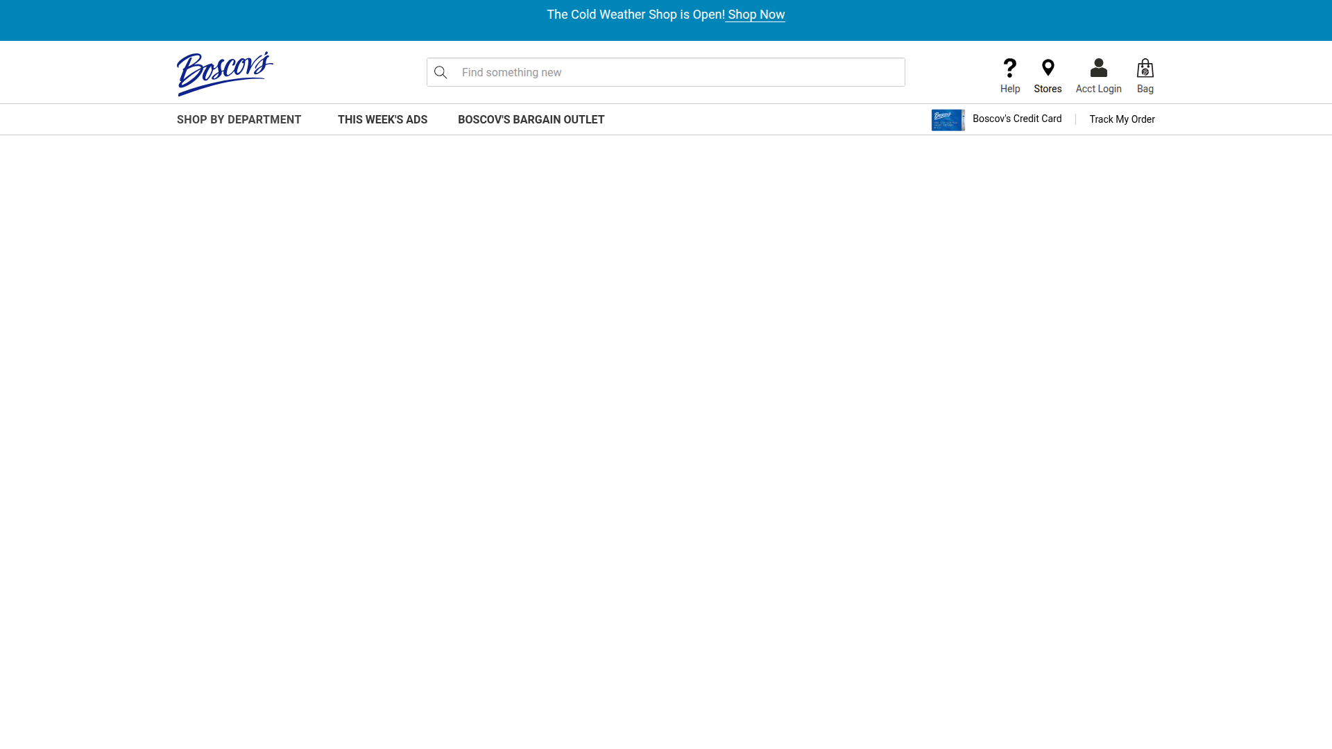Viewport: 1332px width, 749px height.
Task: Open the shopping Bag icon
Action: (x=1145, y=68)
